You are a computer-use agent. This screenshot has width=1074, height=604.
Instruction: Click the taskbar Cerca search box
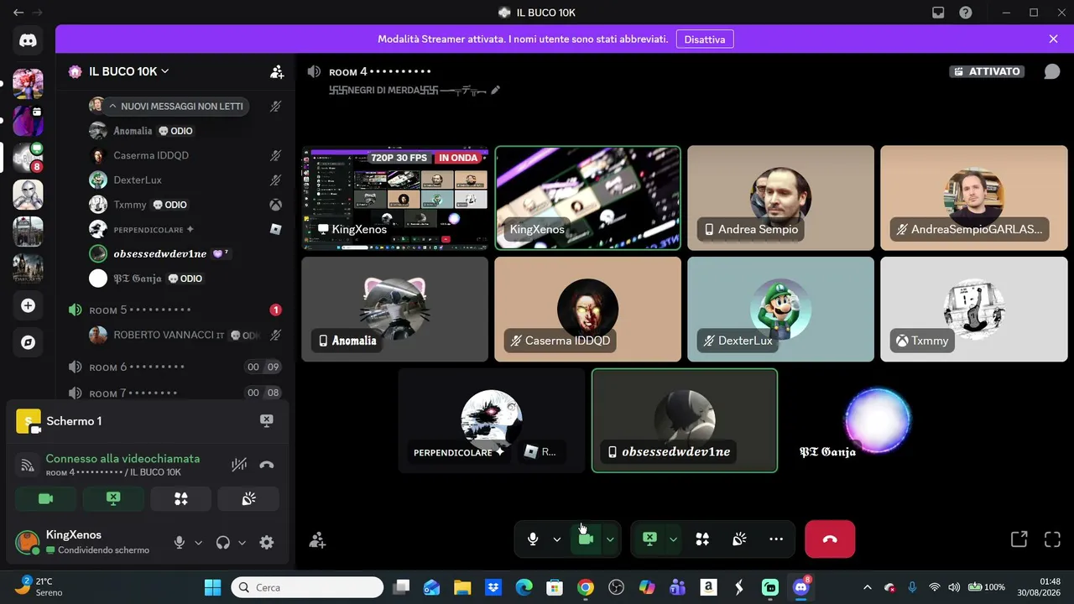(x=307, y=587)
